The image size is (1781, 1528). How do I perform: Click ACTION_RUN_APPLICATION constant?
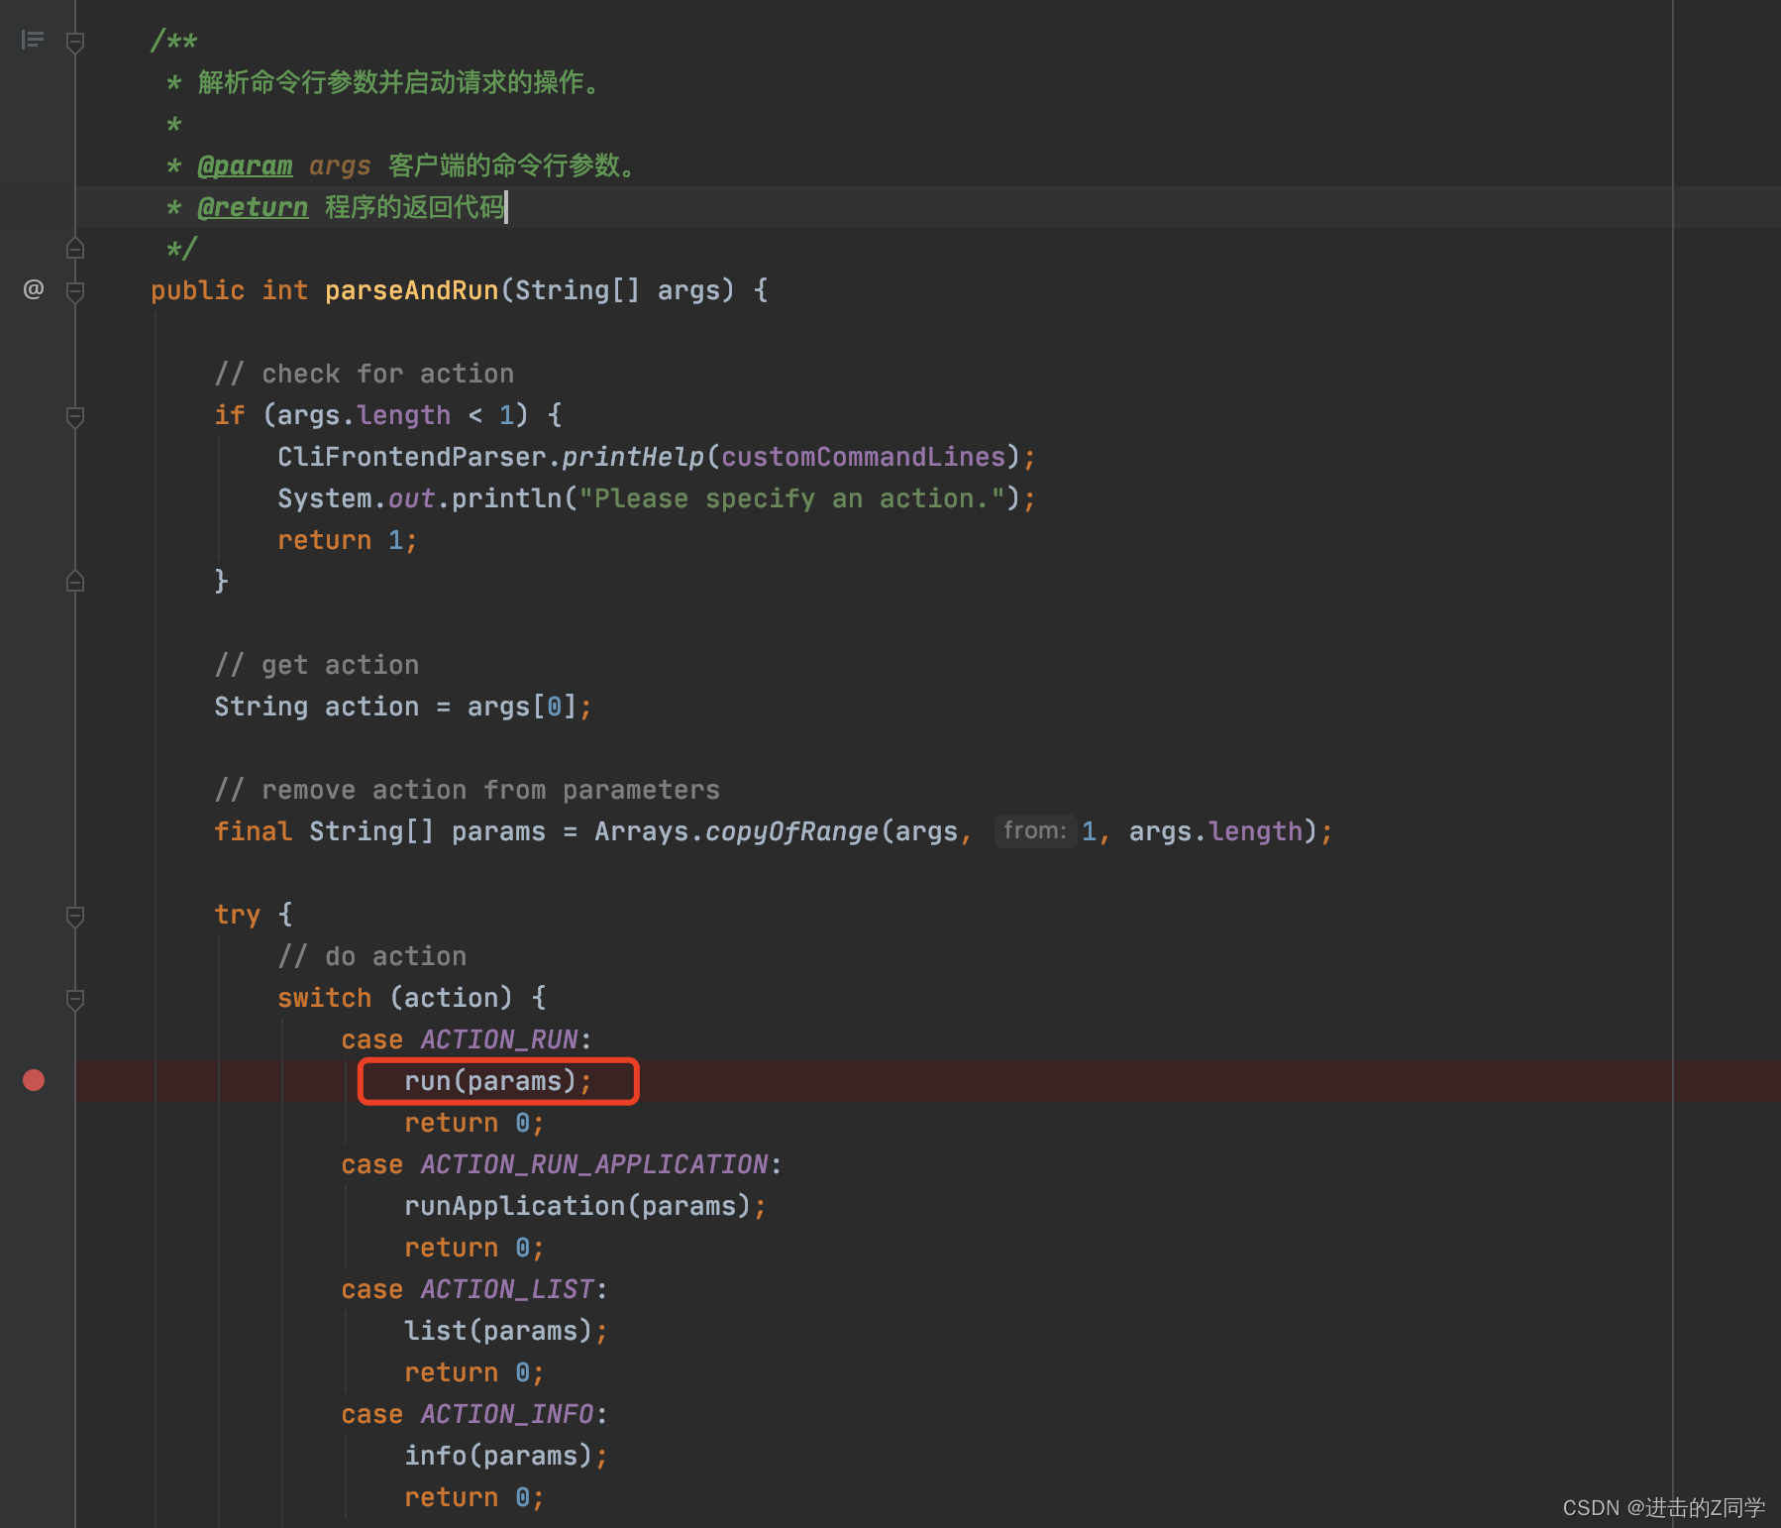[x=594, y=1164]
